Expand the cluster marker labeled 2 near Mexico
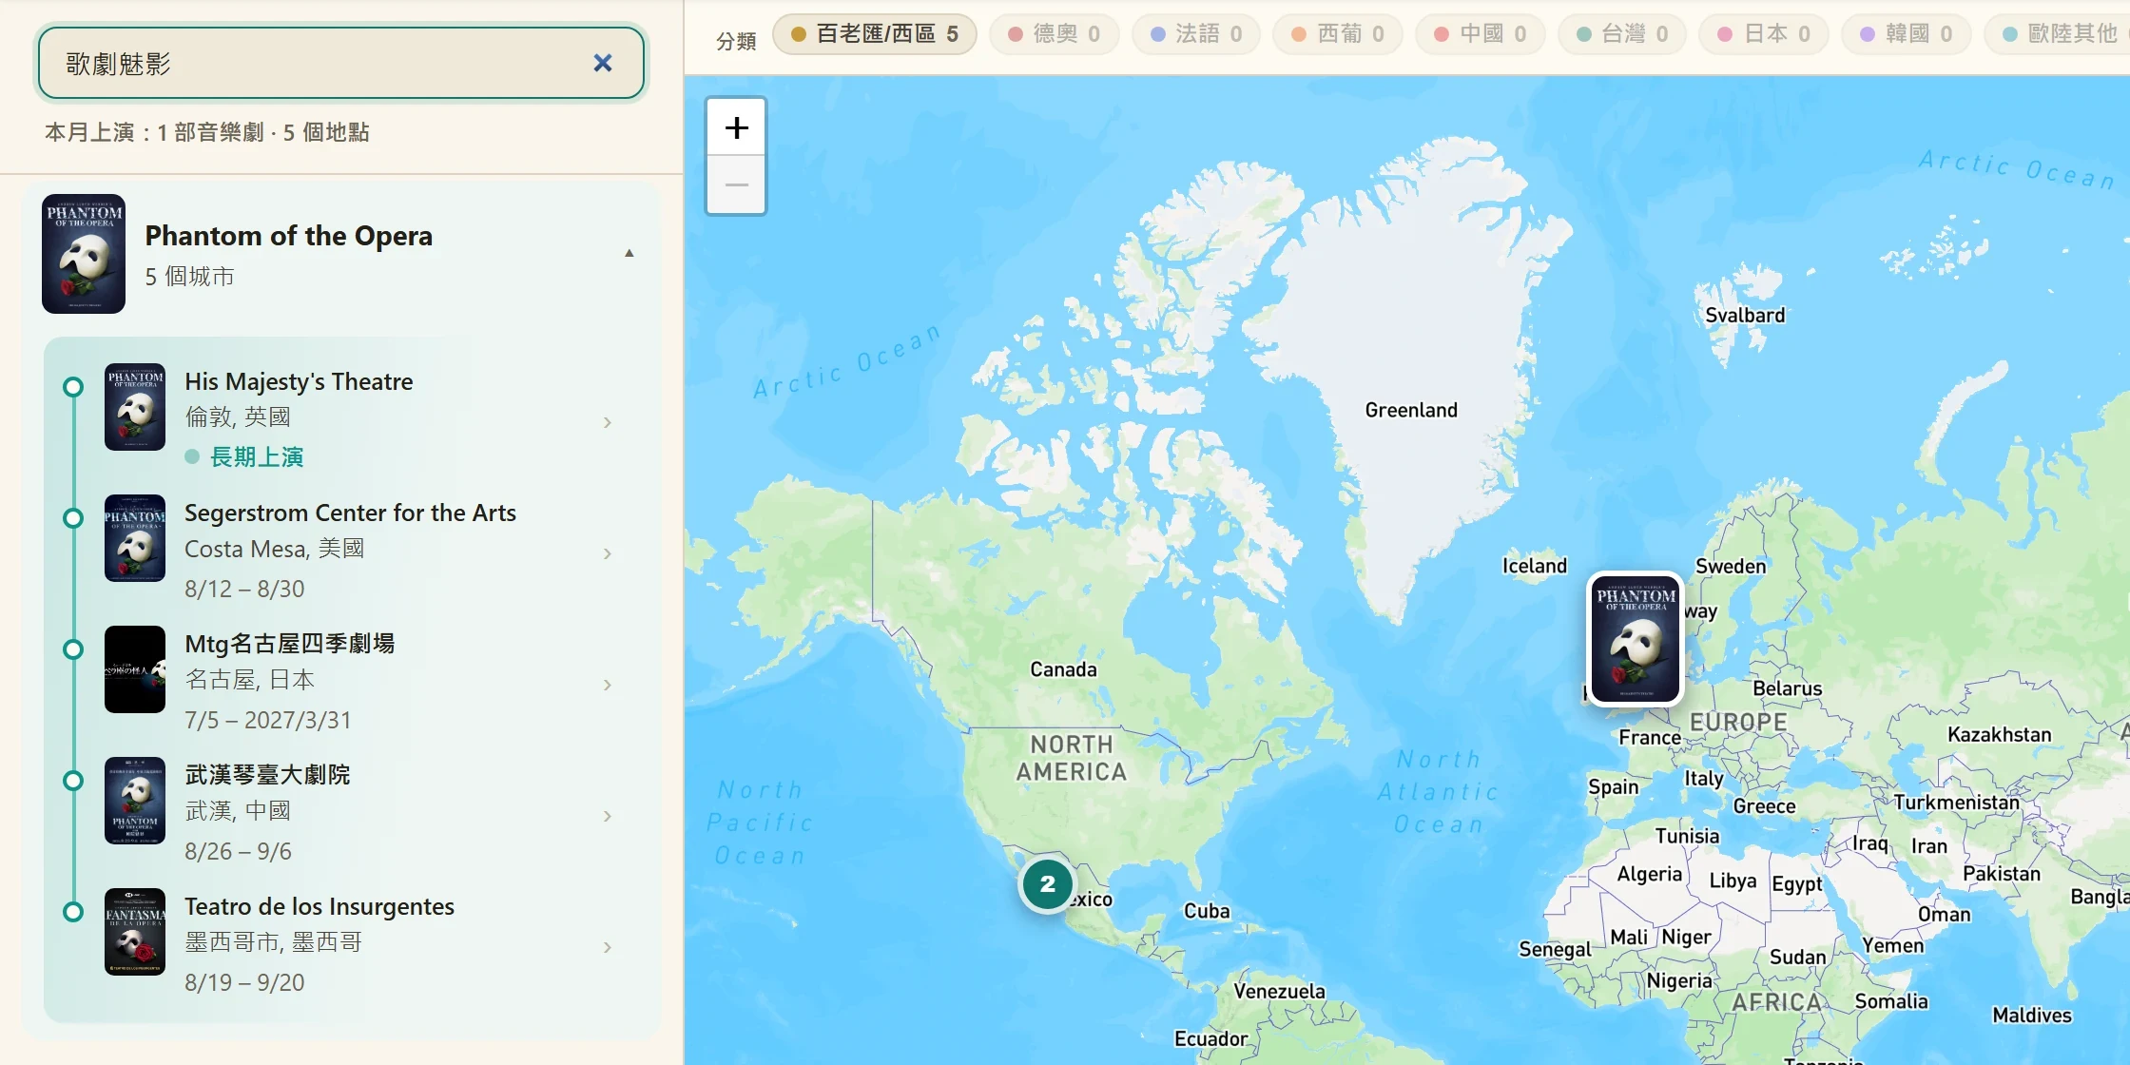The width and height of the screenshot is (2130, 1065). pyautogui.click(x=1047, y=883)
